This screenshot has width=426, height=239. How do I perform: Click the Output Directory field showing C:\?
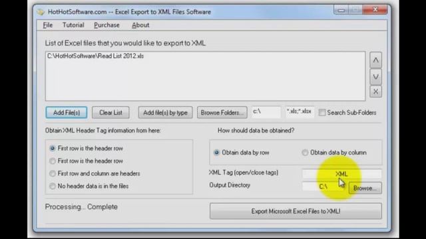point(325,187)
